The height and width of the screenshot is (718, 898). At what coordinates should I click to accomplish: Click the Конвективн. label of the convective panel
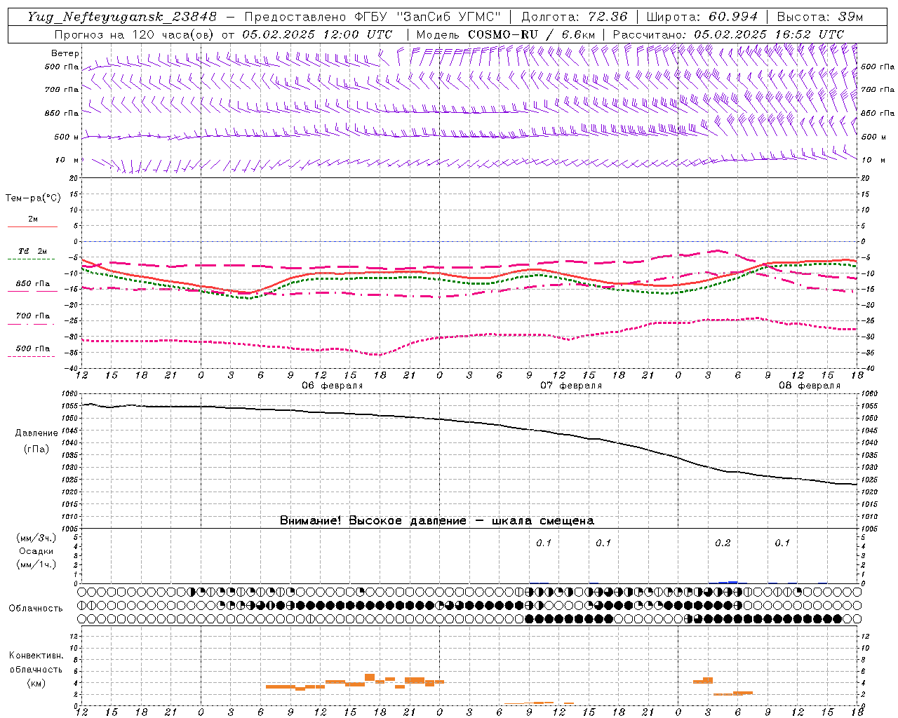coord(36,656)
